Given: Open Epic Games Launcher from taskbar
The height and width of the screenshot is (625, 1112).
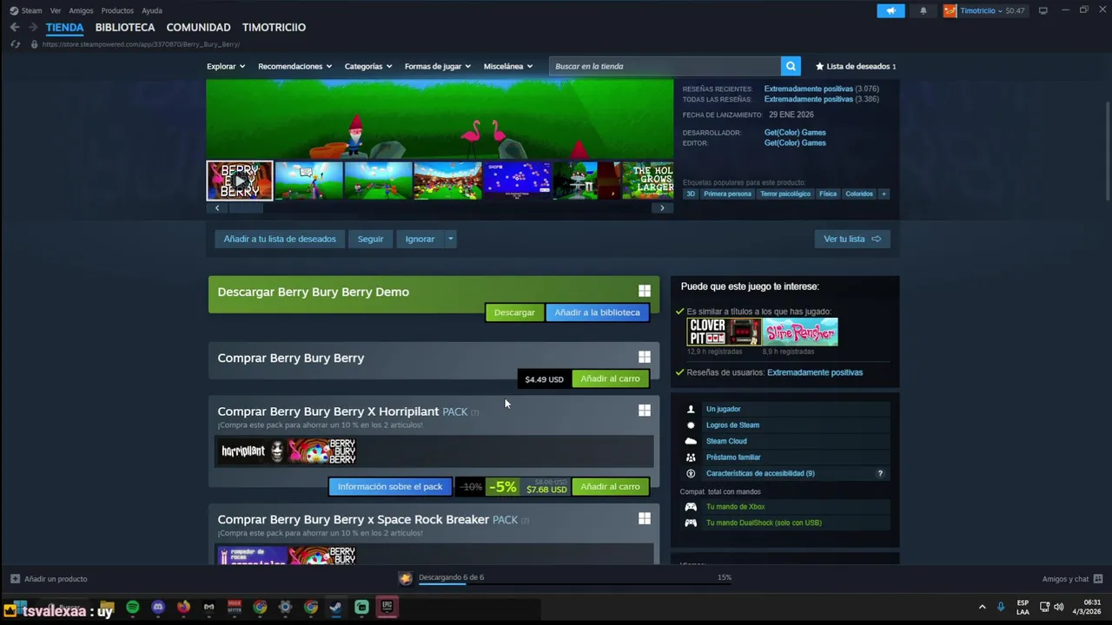Looking at the screenshot, I should [x=387, y=608].
